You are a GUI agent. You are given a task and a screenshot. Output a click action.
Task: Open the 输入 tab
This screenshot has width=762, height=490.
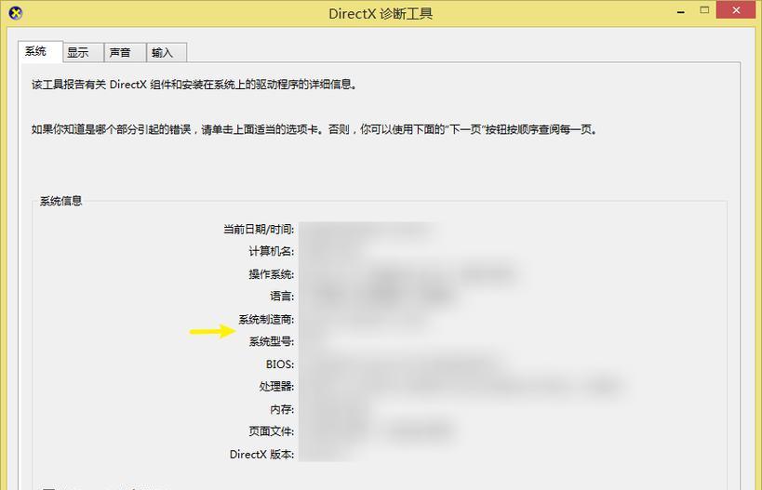click(167, 52)
